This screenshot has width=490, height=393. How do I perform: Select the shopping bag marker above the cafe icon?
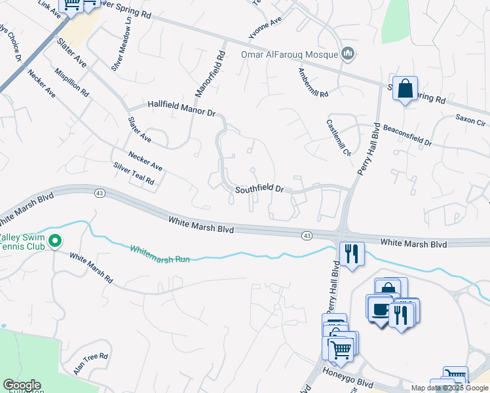click(x=388, y=288)
